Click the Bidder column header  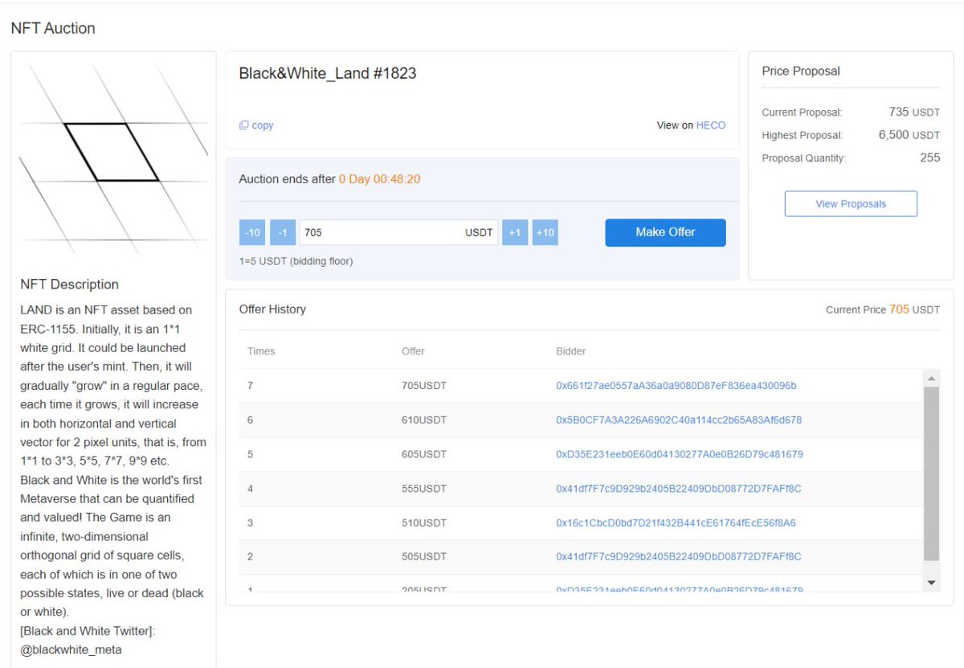[571, 351]
